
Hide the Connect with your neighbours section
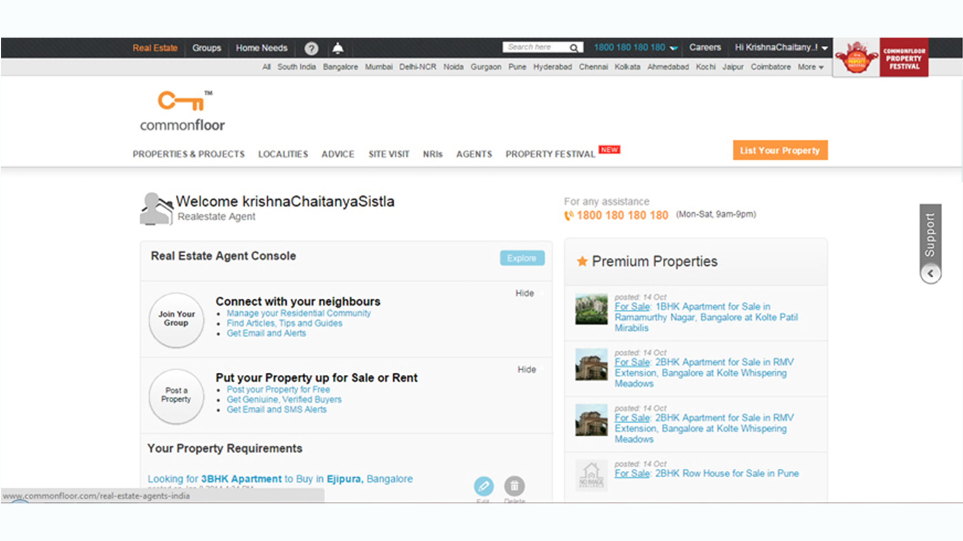click(x=525, y=293)
